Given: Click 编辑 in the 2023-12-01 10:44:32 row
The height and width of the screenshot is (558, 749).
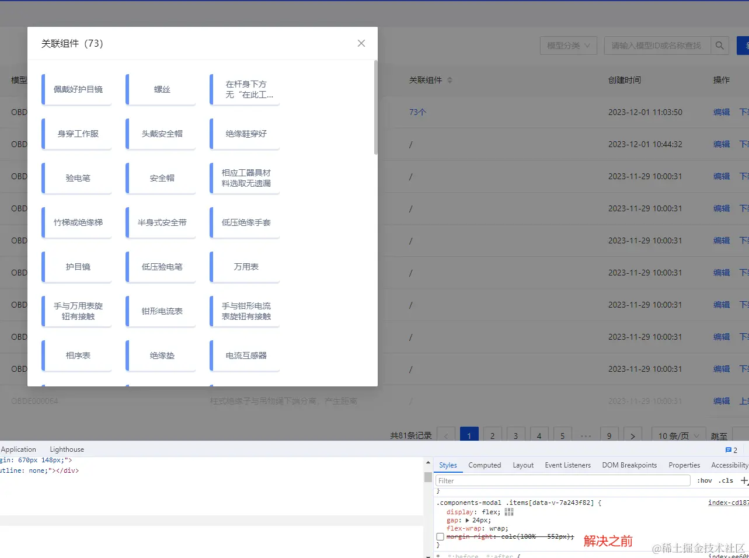Looking at the screenshot, I should click(722, 144).
